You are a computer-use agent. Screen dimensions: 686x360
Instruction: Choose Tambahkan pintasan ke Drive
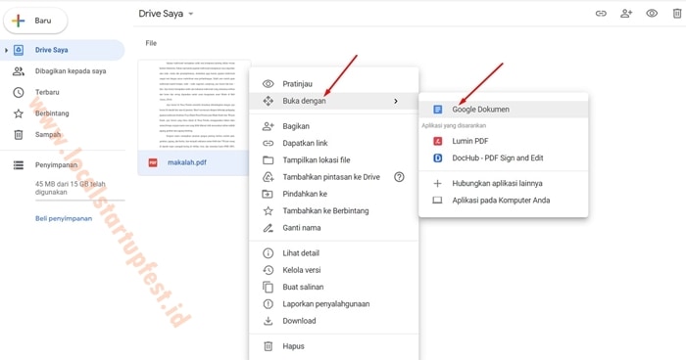tap(334, 177)
